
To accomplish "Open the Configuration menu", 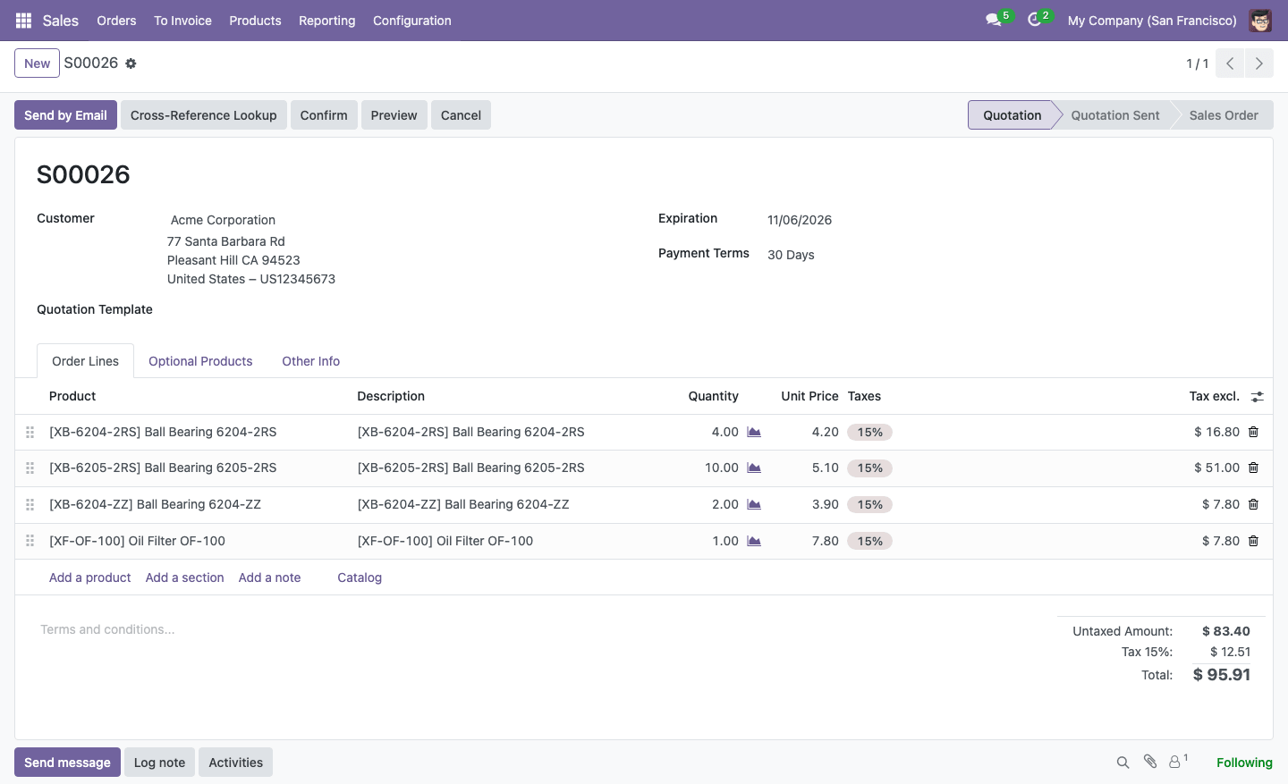I will tap(411, 21).
